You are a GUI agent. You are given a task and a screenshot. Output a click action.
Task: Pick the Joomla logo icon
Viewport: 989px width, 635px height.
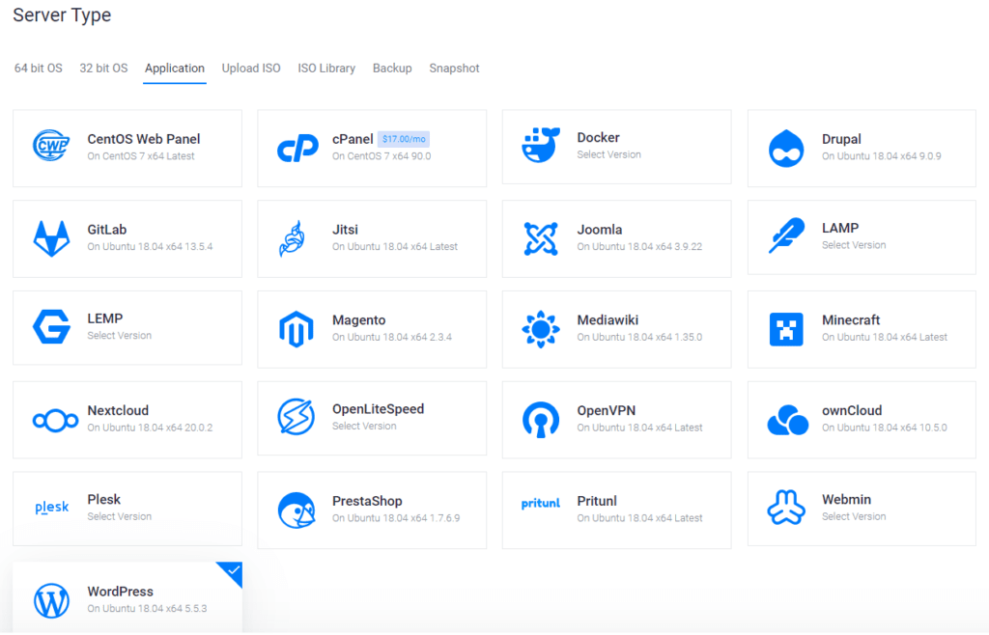point(541,238)
